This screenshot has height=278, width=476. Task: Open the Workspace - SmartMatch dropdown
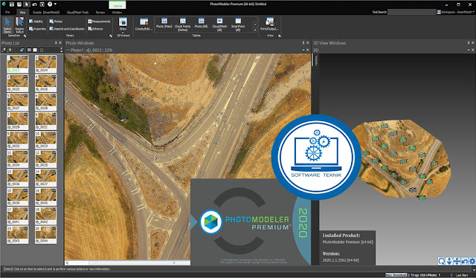[x=455, y=12]
